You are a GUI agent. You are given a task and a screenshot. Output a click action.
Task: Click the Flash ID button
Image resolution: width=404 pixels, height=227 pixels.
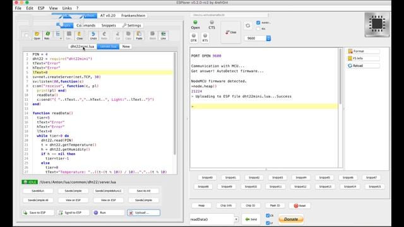pyautogui.click(x=275, y=206)
